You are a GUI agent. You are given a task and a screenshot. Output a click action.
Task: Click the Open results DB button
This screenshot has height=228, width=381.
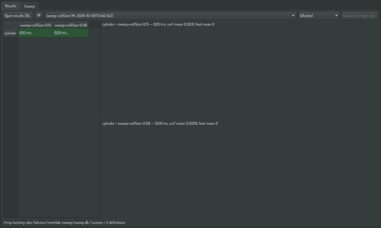[18, 16]
